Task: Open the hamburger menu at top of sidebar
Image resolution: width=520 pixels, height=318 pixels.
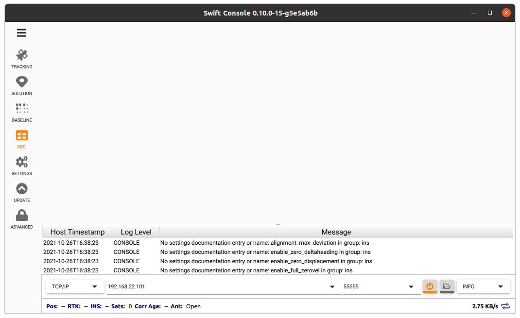Action: 21,33
